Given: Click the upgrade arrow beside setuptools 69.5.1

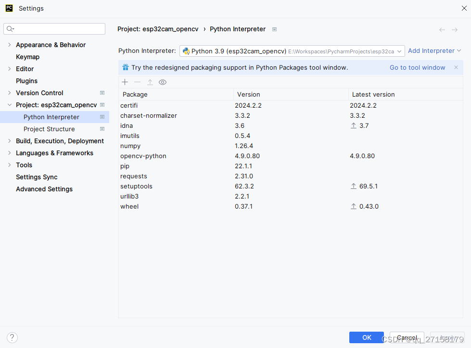Looking at the screenshot, I should 354,186.
